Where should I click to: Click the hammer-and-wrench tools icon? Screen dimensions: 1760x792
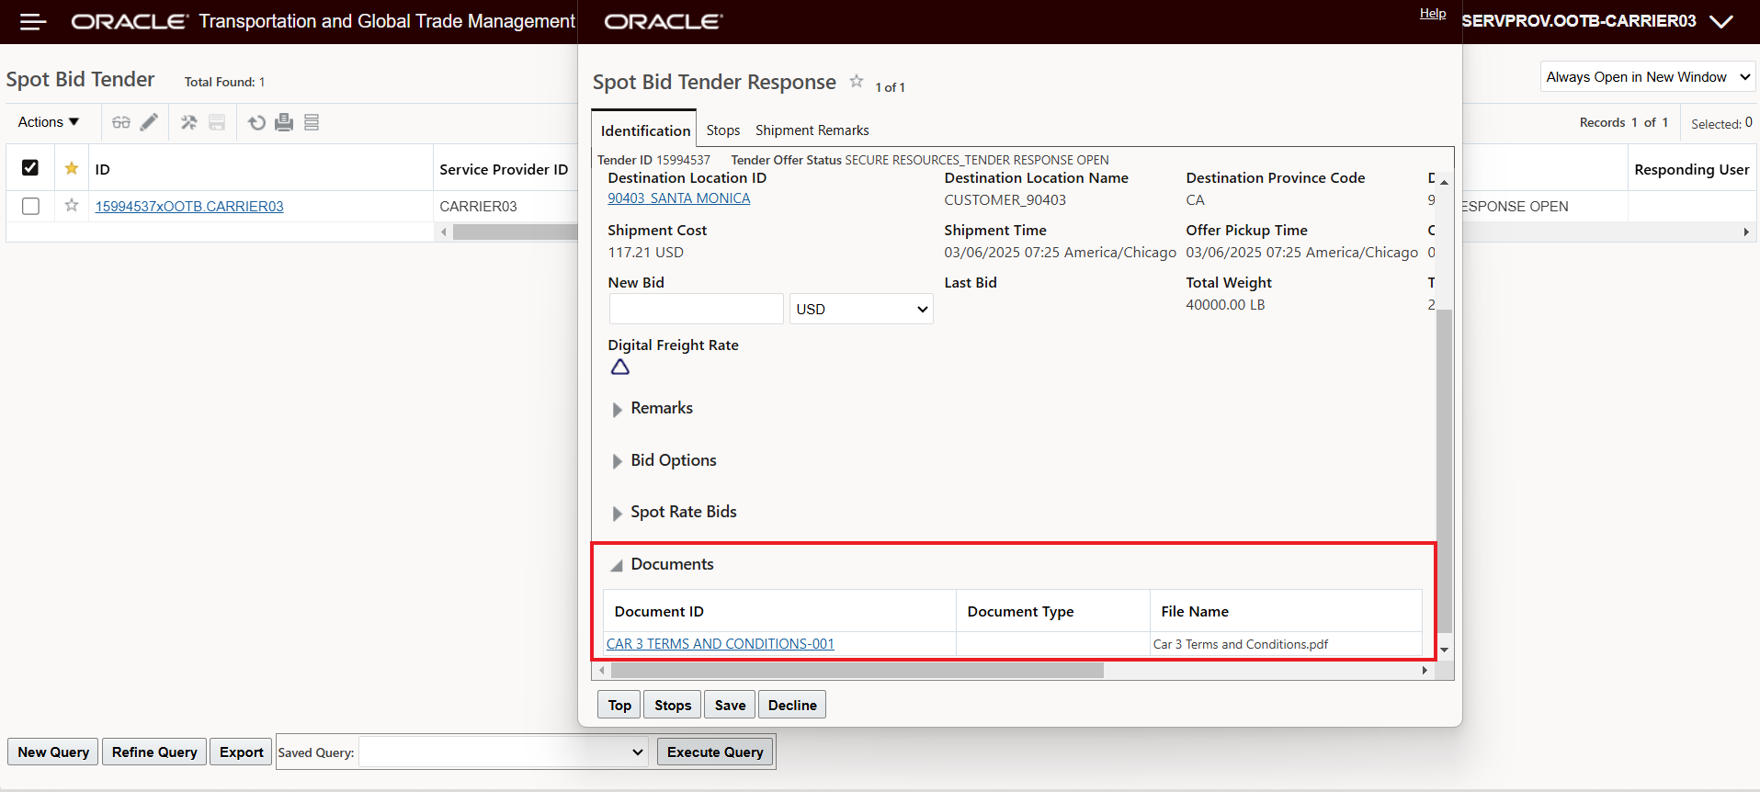[x=189, y=122]
